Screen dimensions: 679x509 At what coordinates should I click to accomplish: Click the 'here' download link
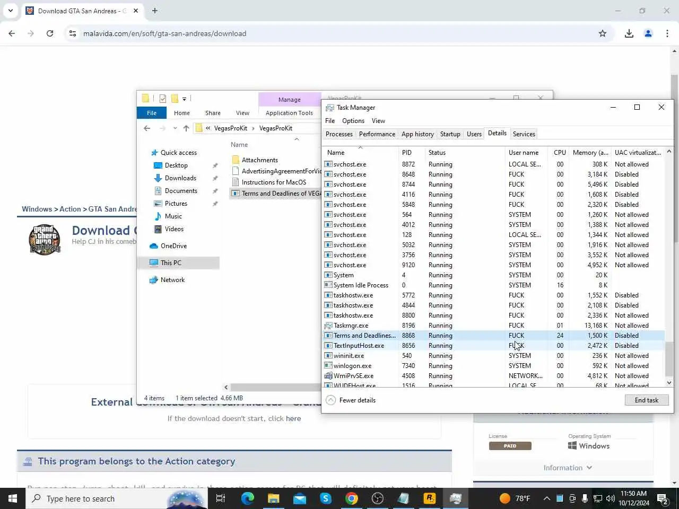[293, 418]
